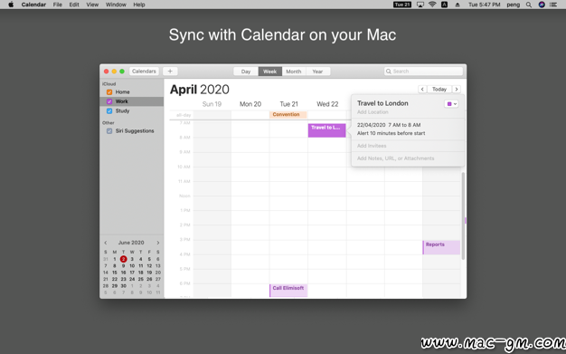566x354 pixels.
Task: Switch to Year view
Action: 317,72
